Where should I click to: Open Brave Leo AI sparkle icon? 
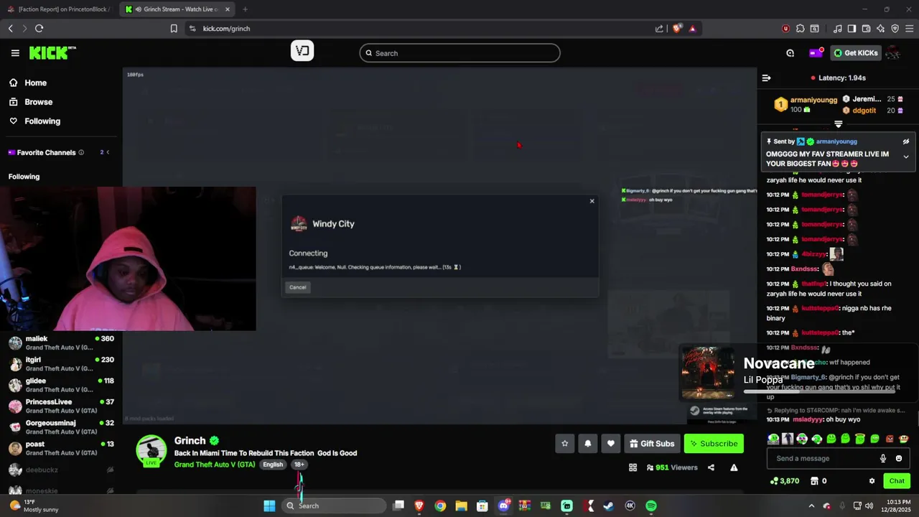click(880, 29)
